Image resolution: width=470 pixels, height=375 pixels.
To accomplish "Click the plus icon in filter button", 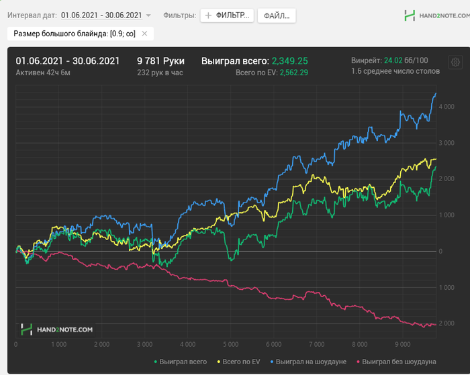I will pos(208,15).
